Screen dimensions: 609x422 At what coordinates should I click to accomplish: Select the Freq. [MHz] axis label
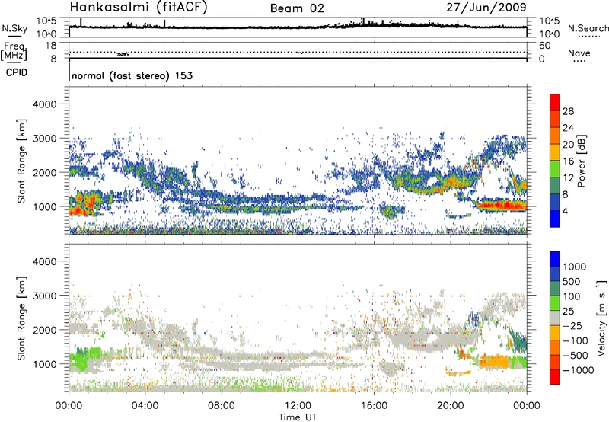click(x=14, y=52)
